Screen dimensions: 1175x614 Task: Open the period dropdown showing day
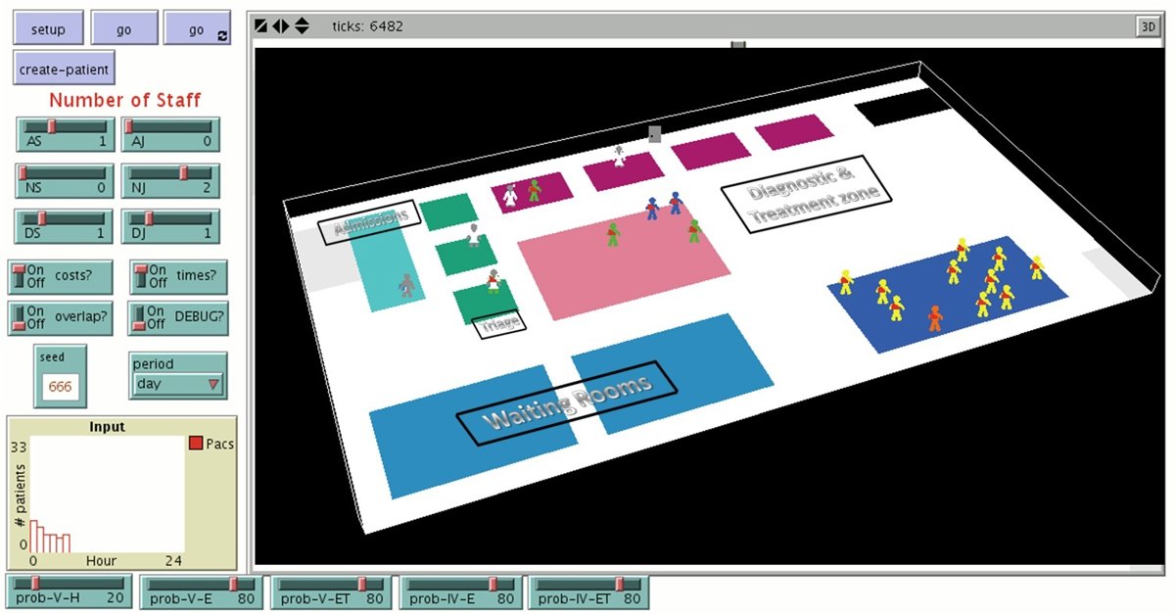click(x=177, y=384)
